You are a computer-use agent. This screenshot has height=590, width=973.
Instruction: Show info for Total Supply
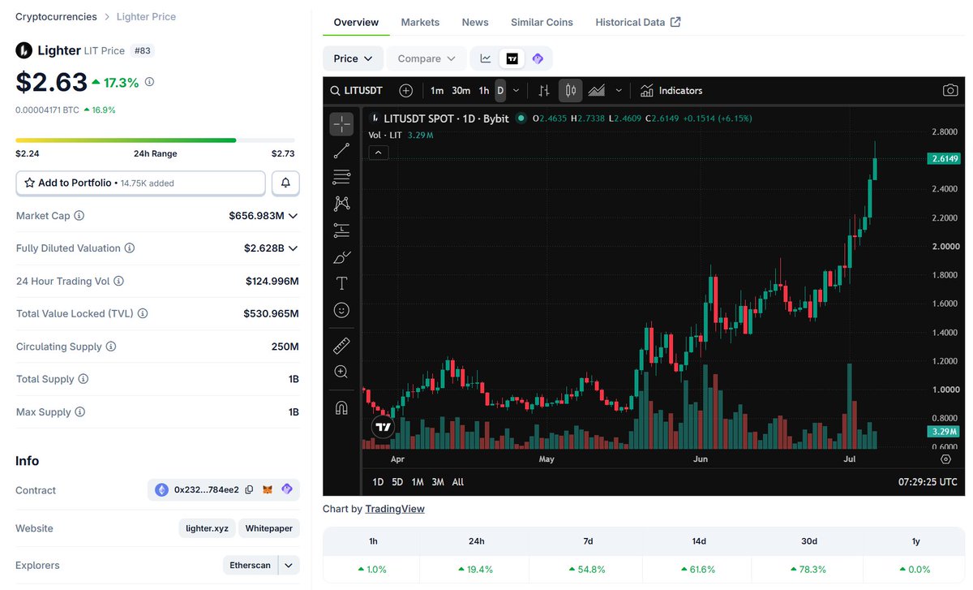click(84, 379)
